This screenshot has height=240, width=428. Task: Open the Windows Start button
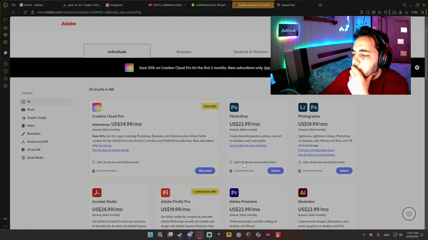click(x=150, y=235)
